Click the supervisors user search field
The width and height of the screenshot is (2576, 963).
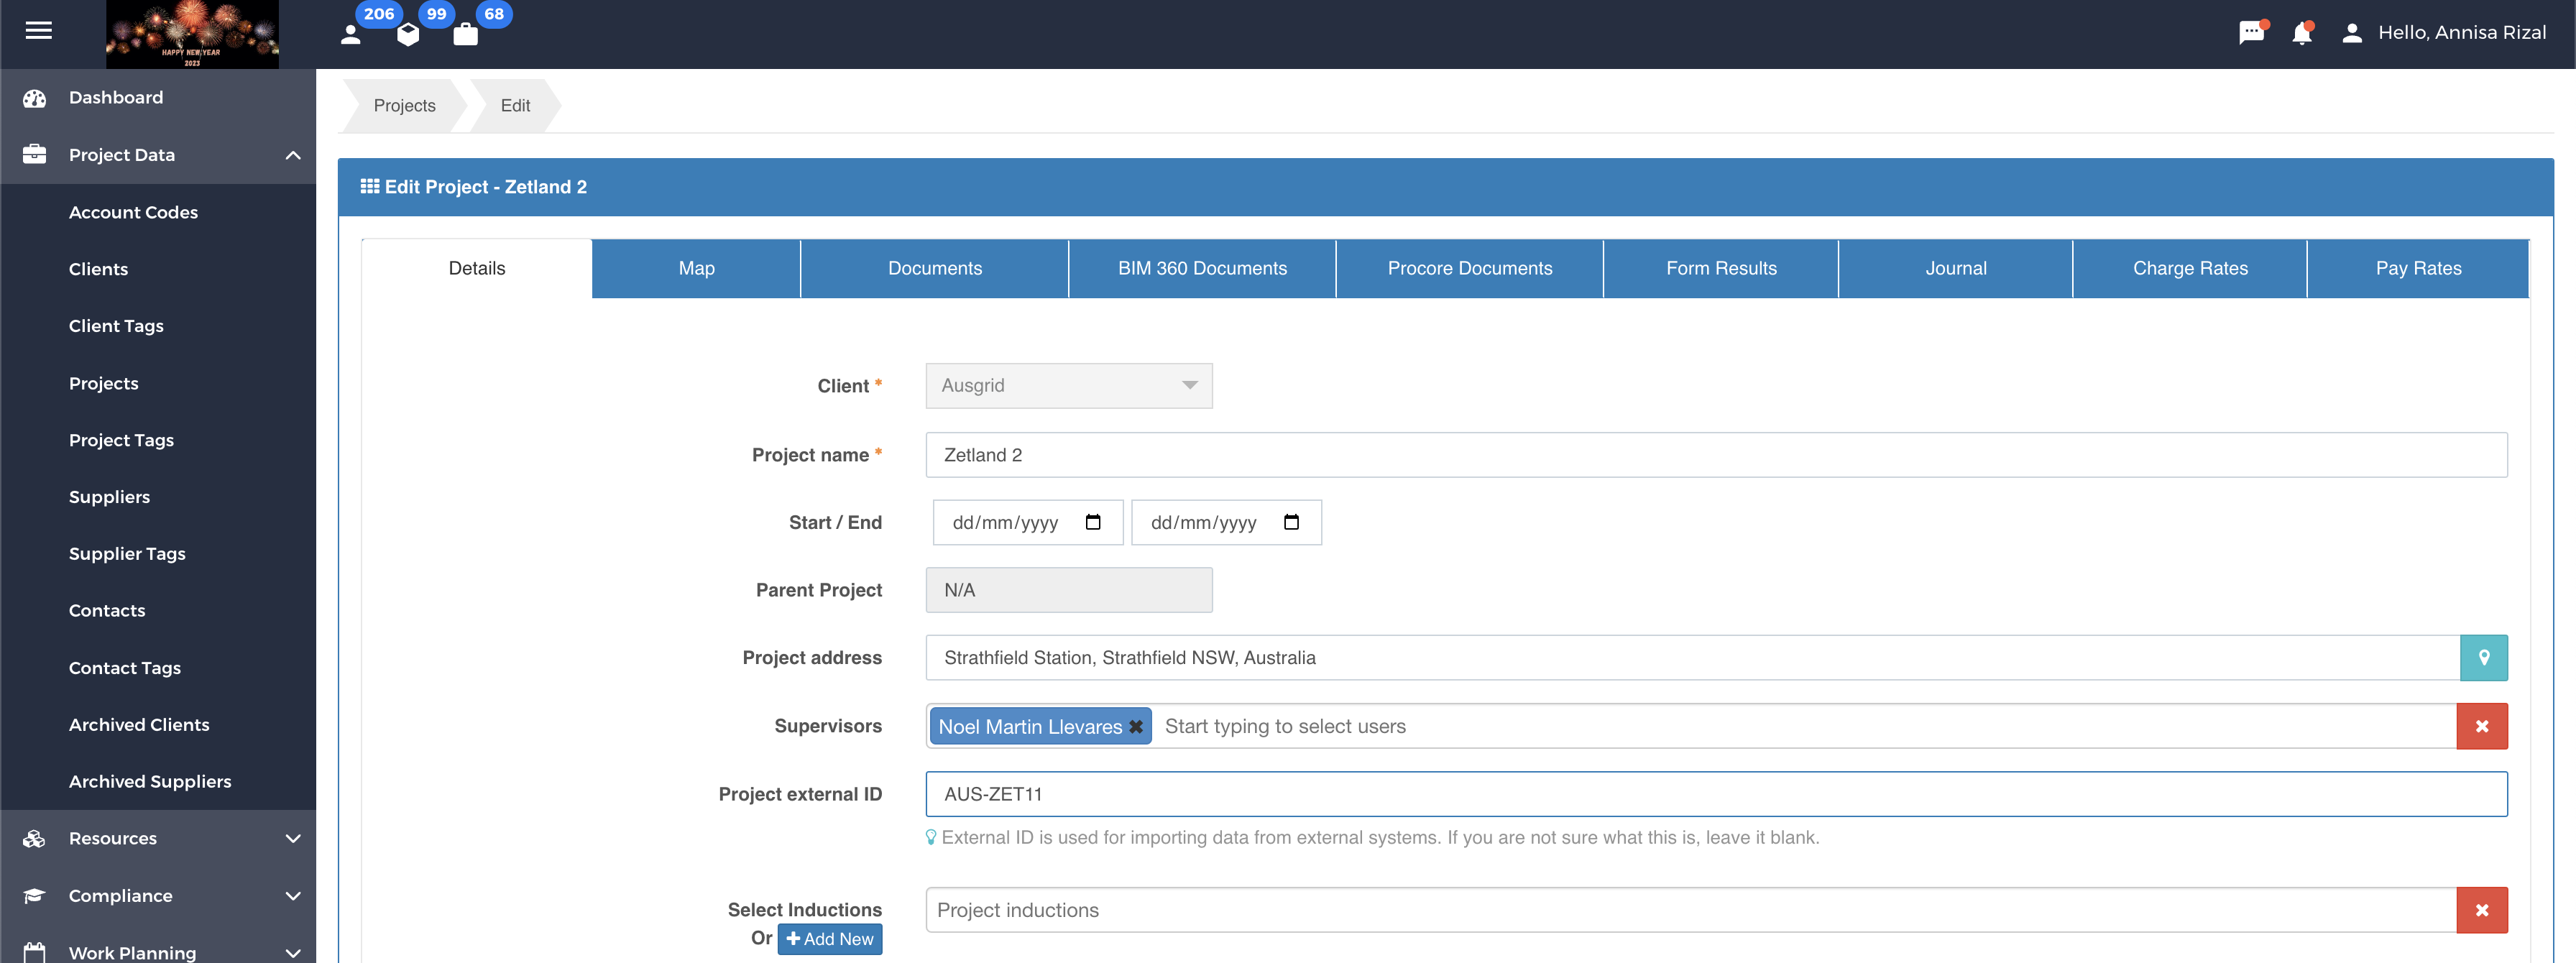tap(1805, 727)
